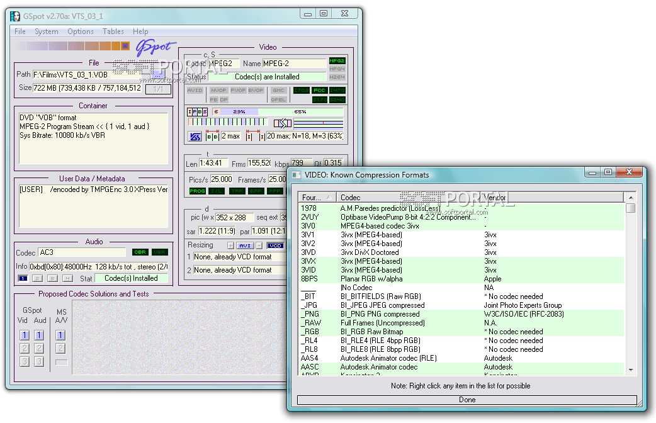Click the Done button
656x423 pixels.
tap(467, 400)
